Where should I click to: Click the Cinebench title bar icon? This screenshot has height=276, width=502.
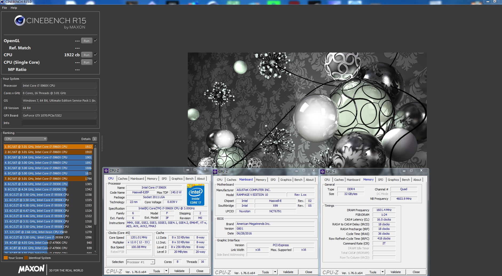coord(2,2)
